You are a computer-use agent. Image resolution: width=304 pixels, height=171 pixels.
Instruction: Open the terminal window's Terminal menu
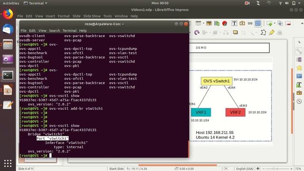69,30
